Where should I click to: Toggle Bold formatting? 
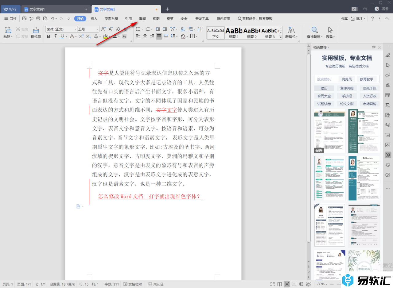pyautogui.click(x=49, y=36)
